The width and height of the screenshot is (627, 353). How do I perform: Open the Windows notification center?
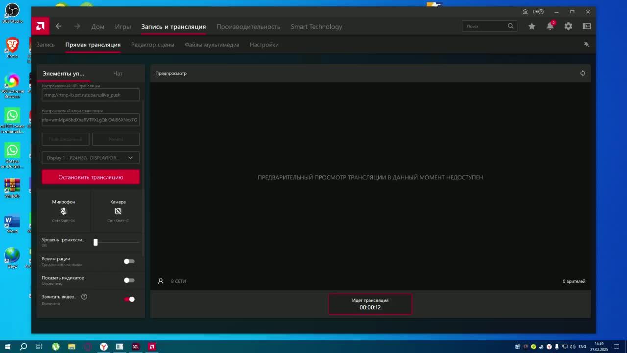pyautogui.click(x=616, y=347)
